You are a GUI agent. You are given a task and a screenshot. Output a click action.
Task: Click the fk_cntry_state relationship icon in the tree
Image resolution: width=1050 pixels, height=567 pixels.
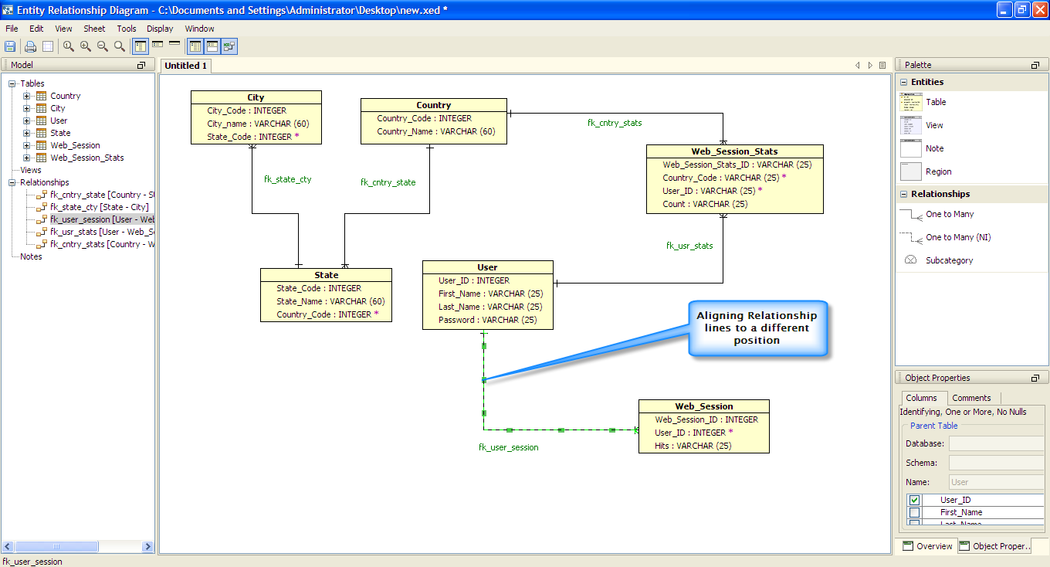pyautogui.click(x=42, y=195)
